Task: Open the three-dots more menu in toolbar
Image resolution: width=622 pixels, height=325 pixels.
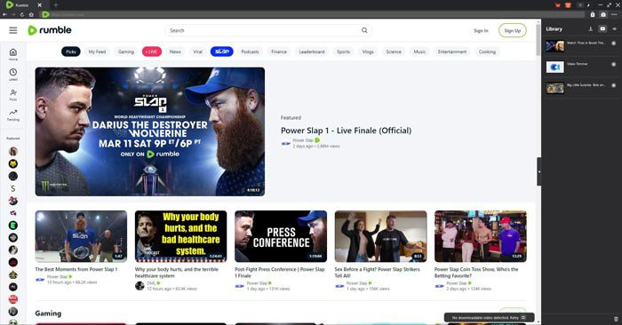Action: [x=614, y=14]
